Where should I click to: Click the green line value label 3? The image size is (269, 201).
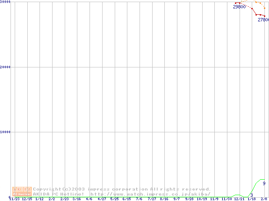click(251, 195)
